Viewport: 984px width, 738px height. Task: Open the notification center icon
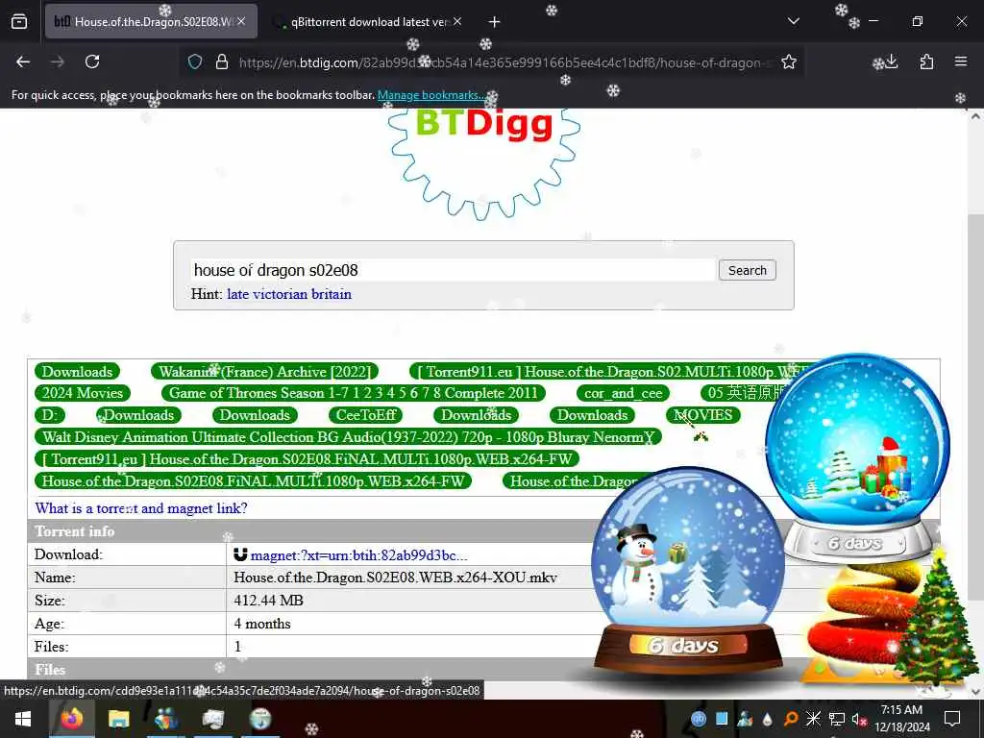tap(952, 719)
